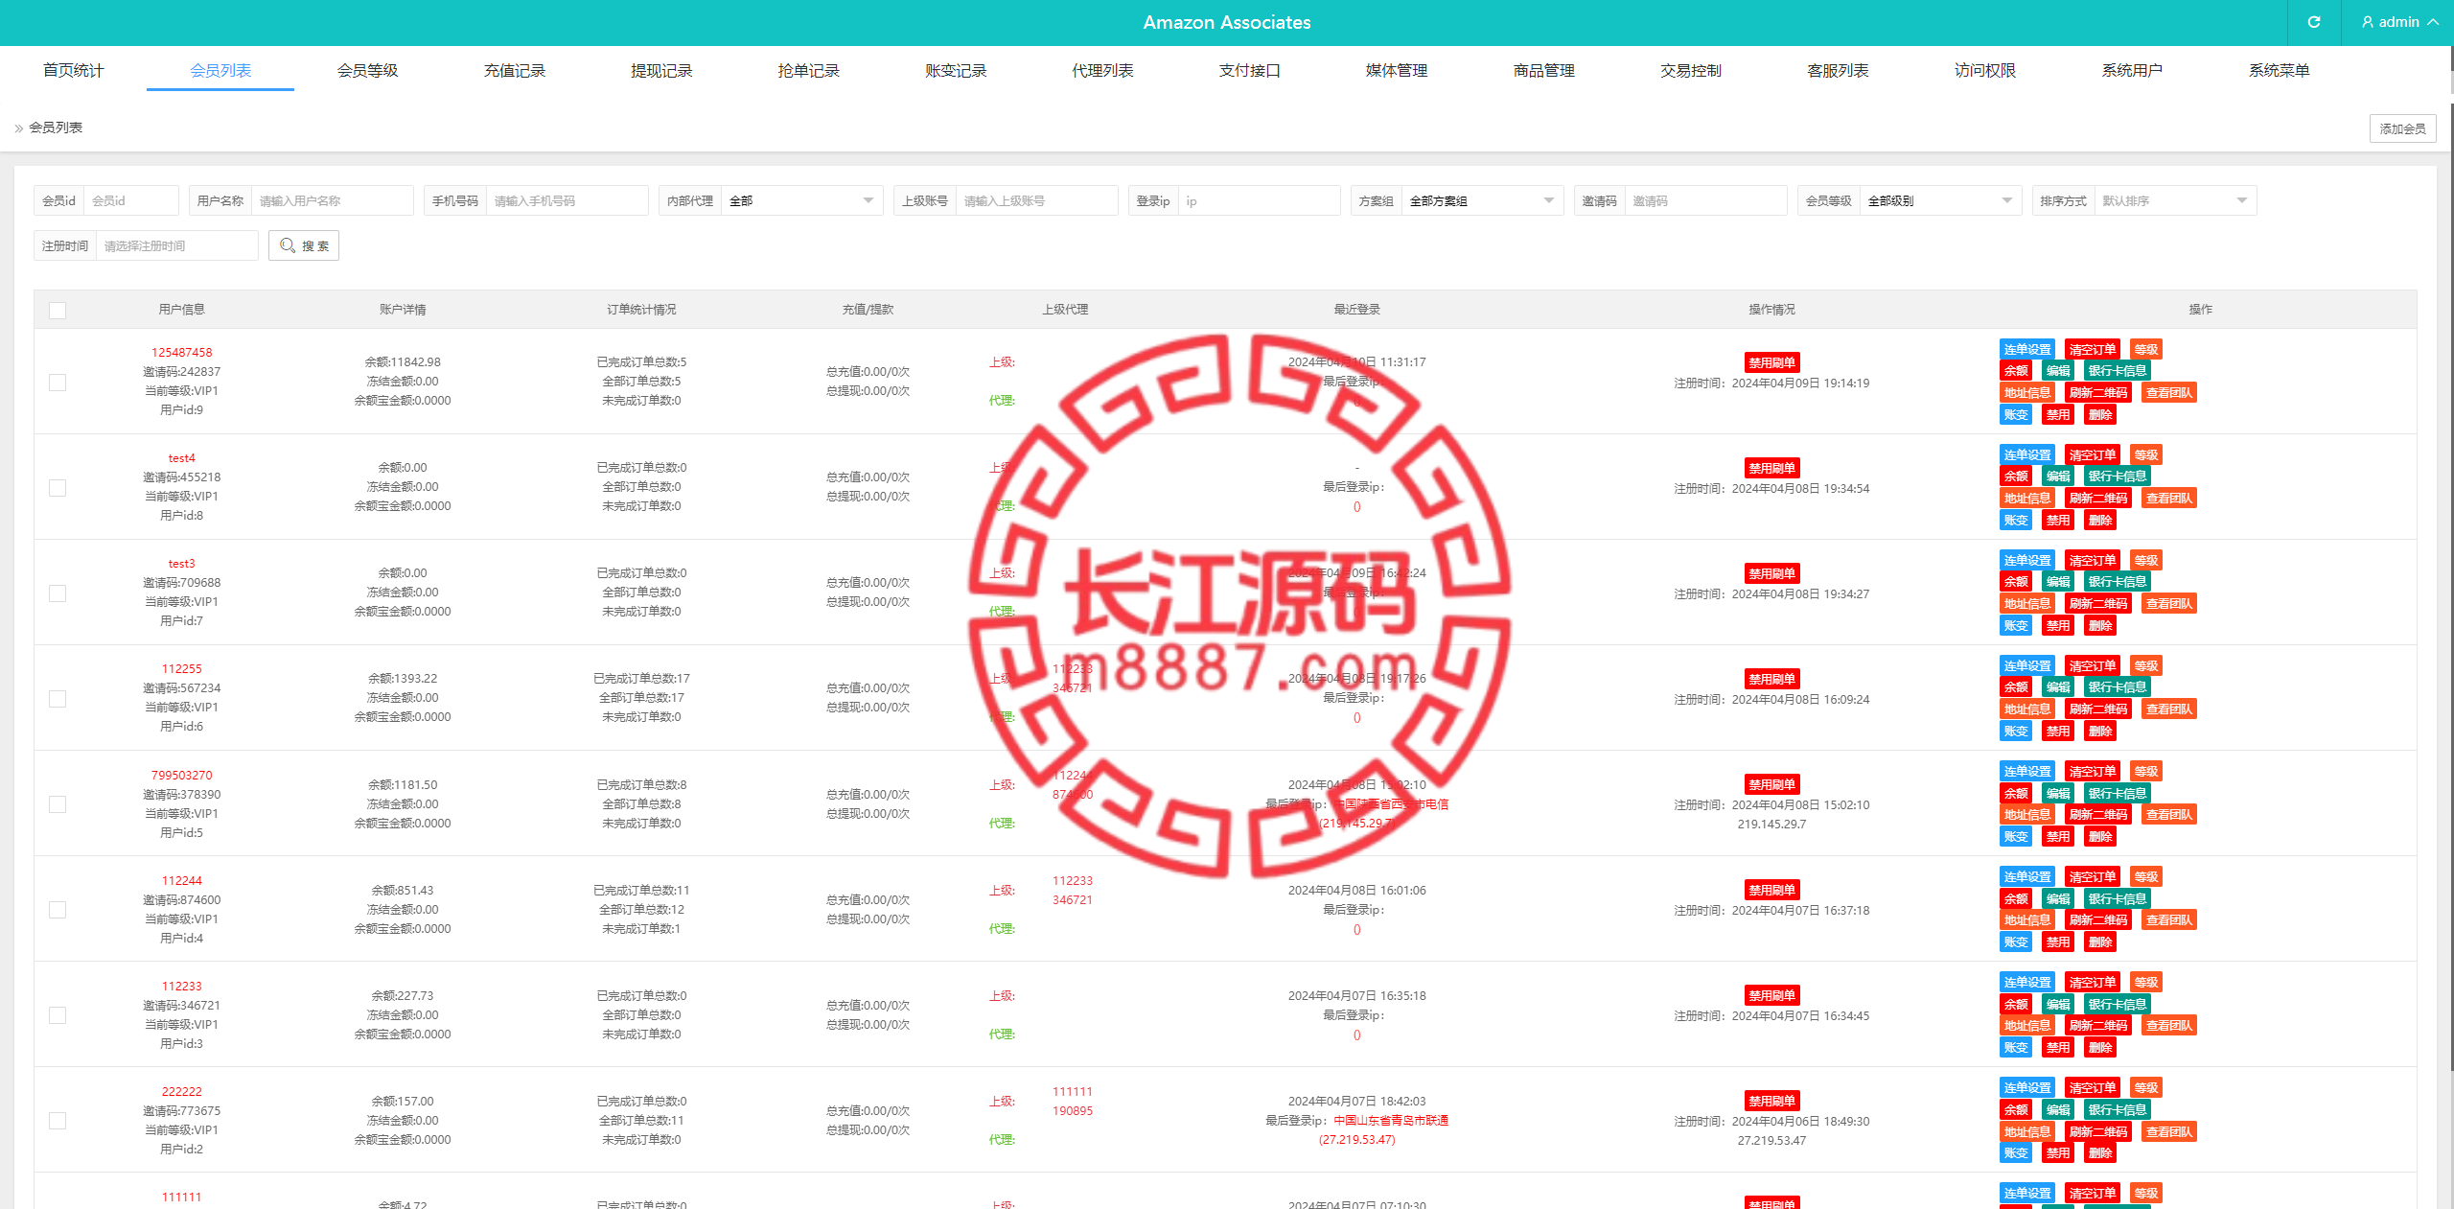Open the admin user menu

[2399, 22]
